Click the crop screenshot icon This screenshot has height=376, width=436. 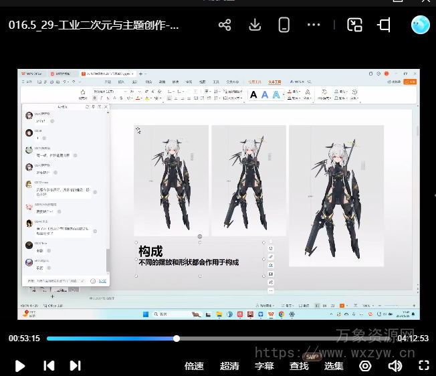pyautogui.click(x=384, y=25)
